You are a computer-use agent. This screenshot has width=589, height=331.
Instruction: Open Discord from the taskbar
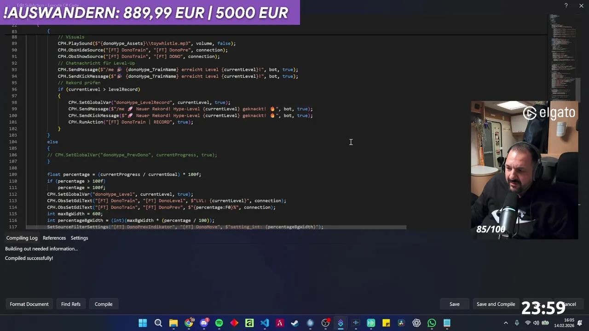pyautogui.click(x=204, y=323)
